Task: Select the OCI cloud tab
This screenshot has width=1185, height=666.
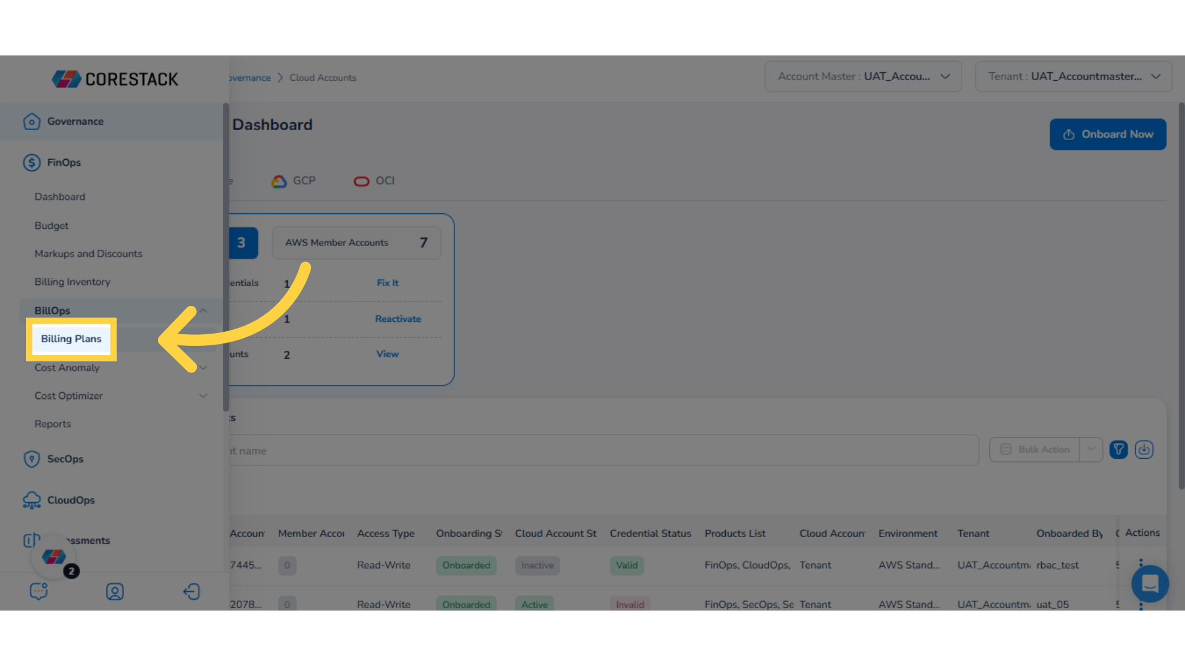Action: point(374,181)
